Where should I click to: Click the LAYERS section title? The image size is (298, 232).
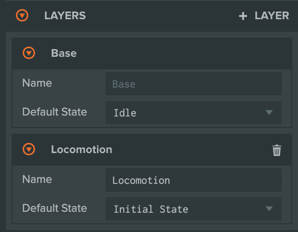coord(65,15)
